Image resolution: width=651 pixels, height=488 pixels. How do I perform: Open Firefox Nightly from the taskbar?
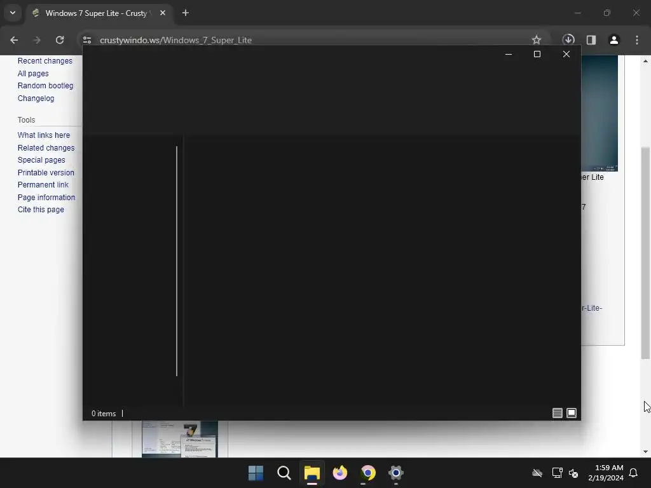(x=340, y=473)
